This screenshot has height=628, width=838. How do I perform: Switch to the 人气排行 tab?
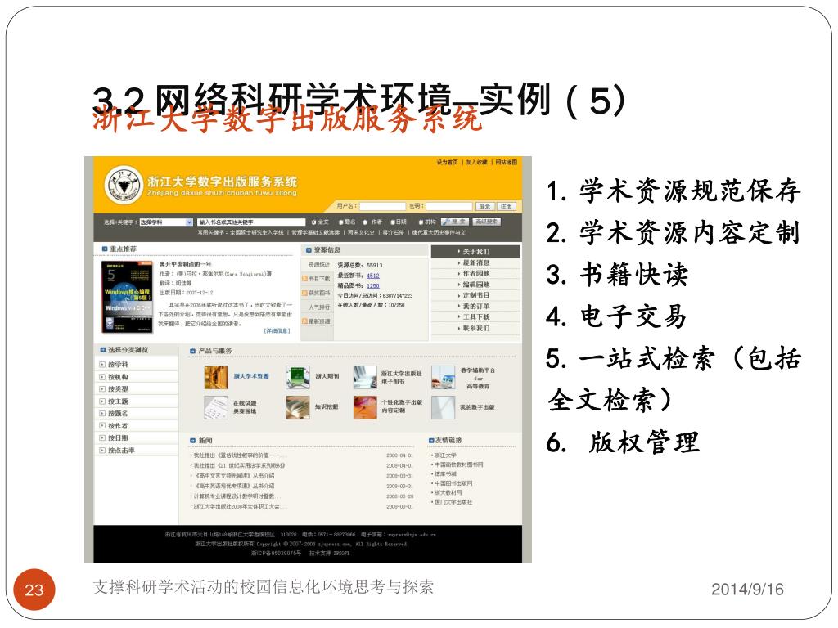[x=318, y=307]
